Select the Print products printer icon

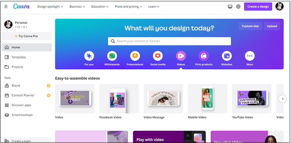tap(204, 56)
